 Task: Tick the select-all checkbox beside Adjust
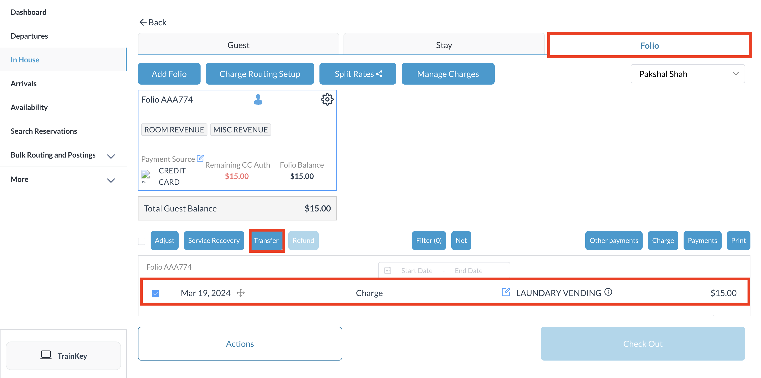[x=142, y=241]
